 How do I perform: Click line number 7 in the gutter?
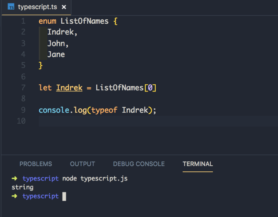pyautogui.click(x=23, y=88)
